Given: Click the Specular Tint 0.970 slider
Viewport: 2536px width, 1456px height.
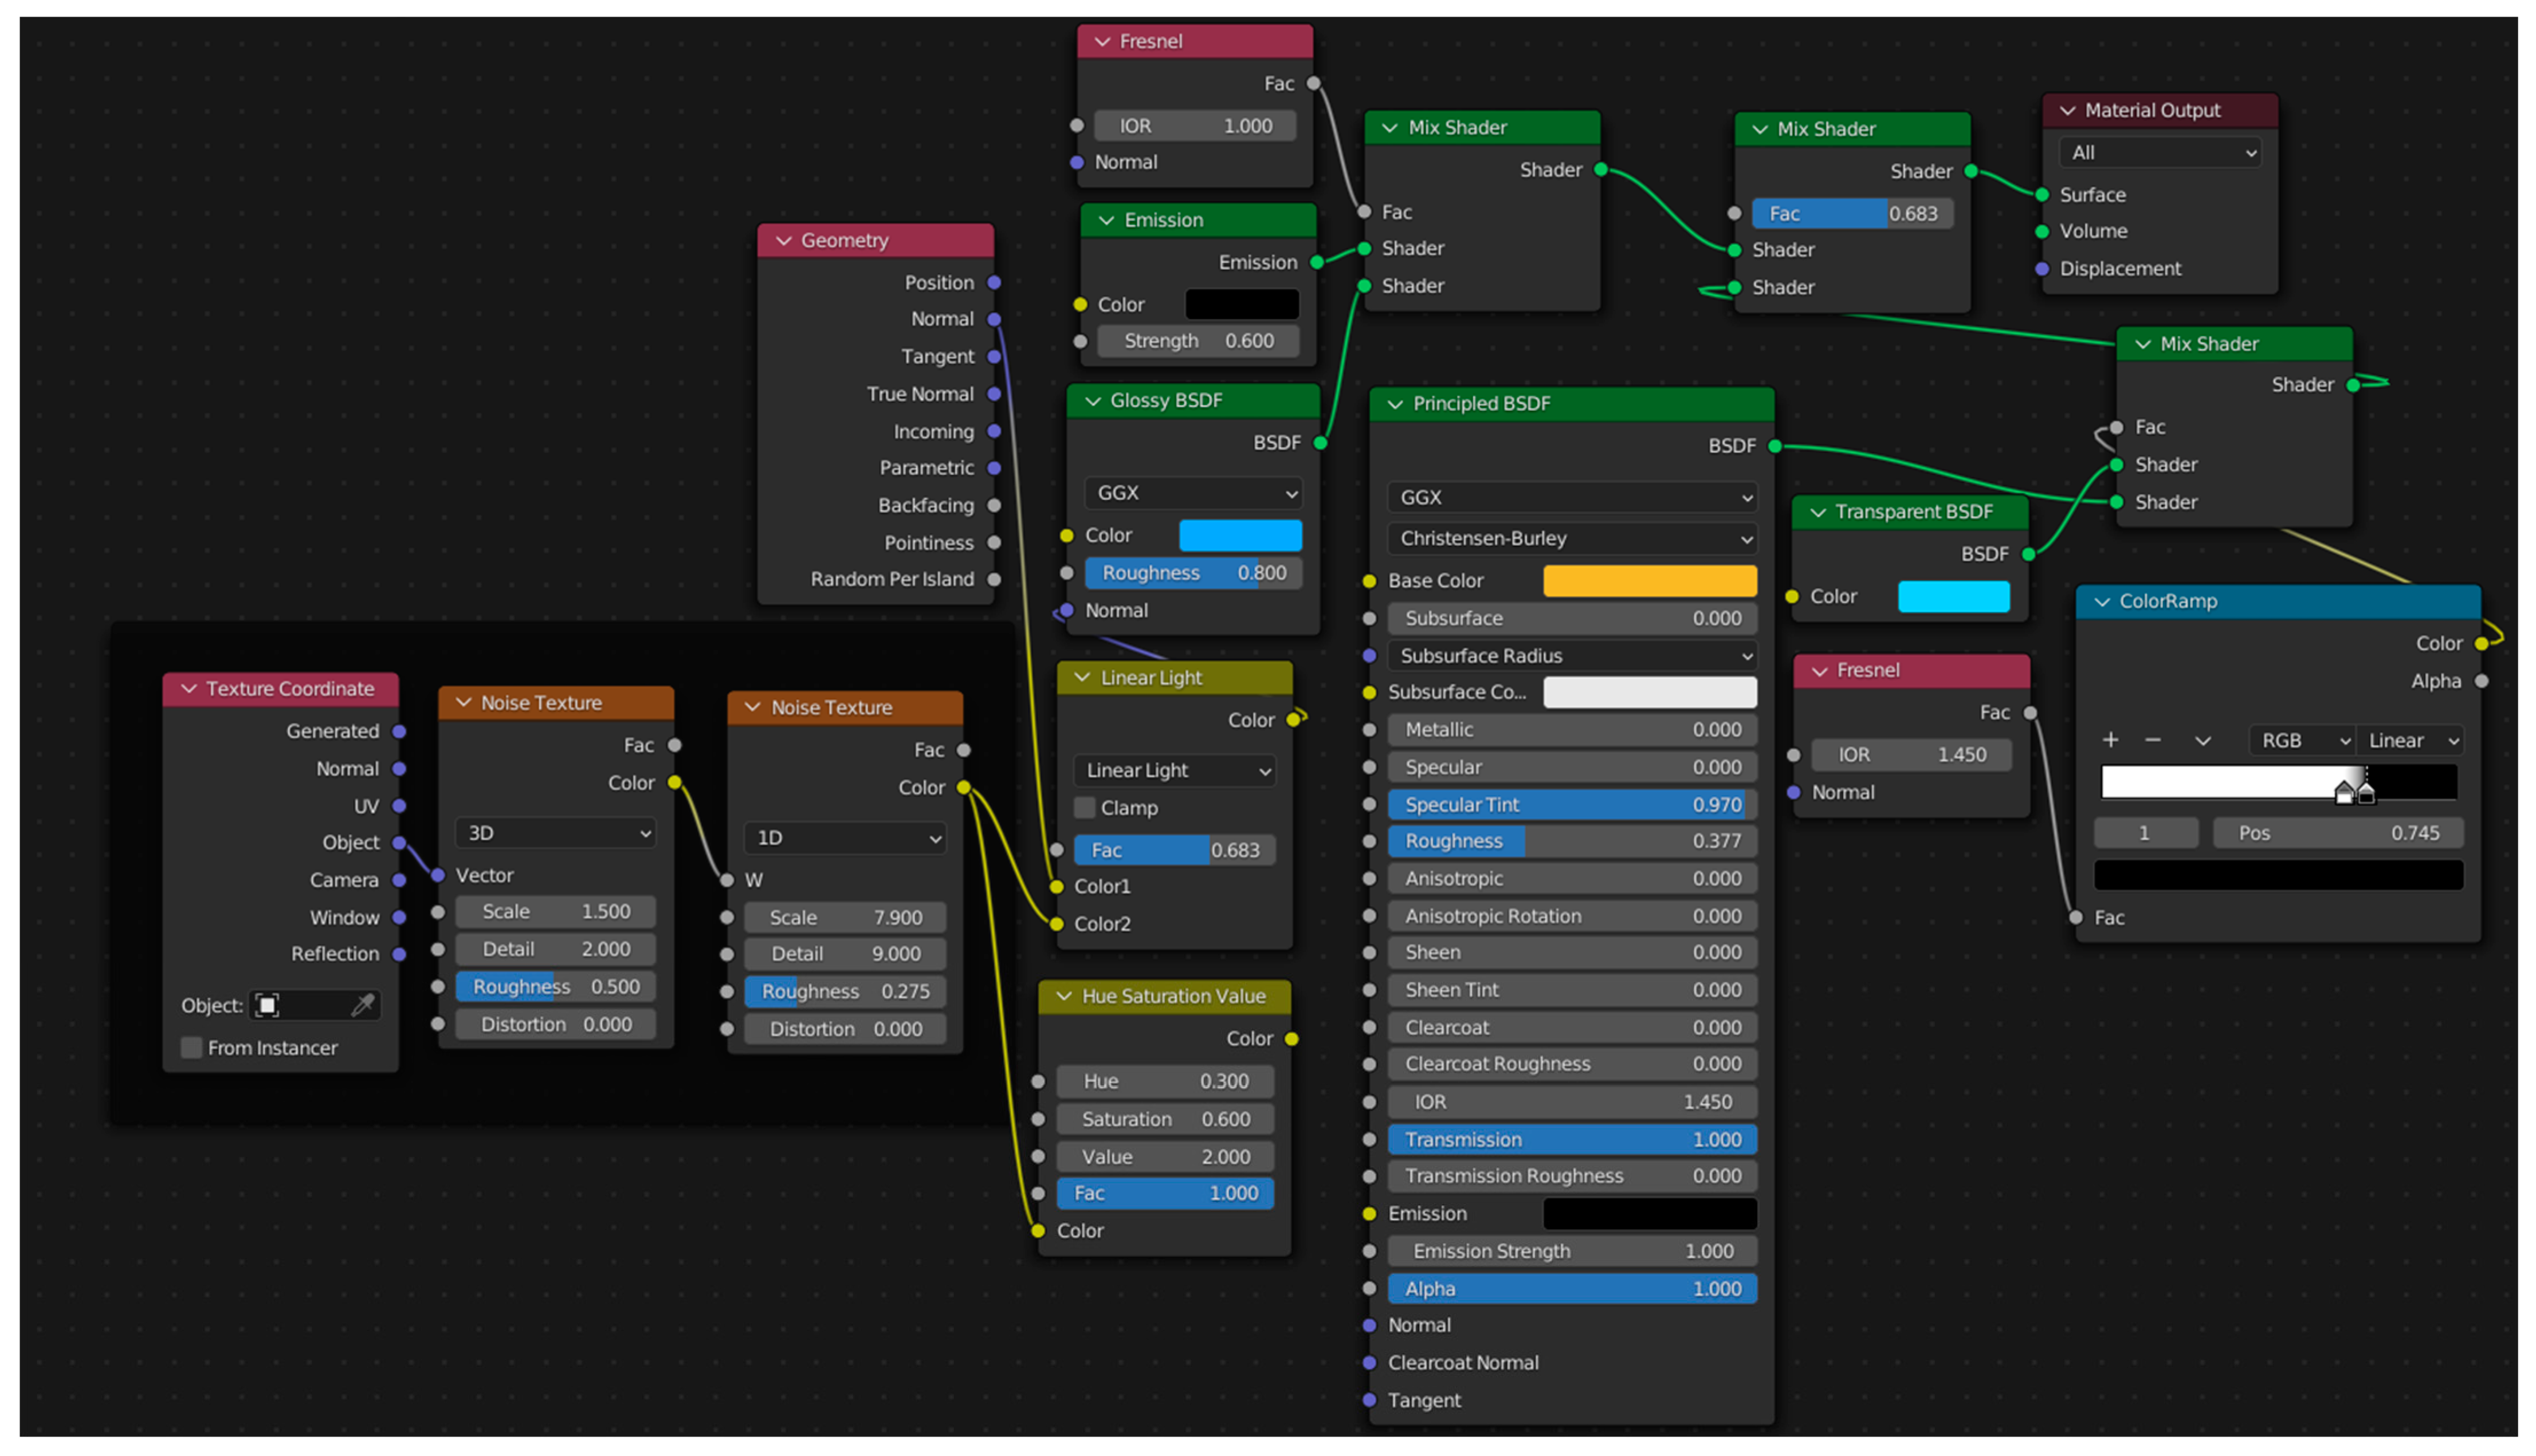Looking at the screenshot, I should click(x=1573, y=805).
